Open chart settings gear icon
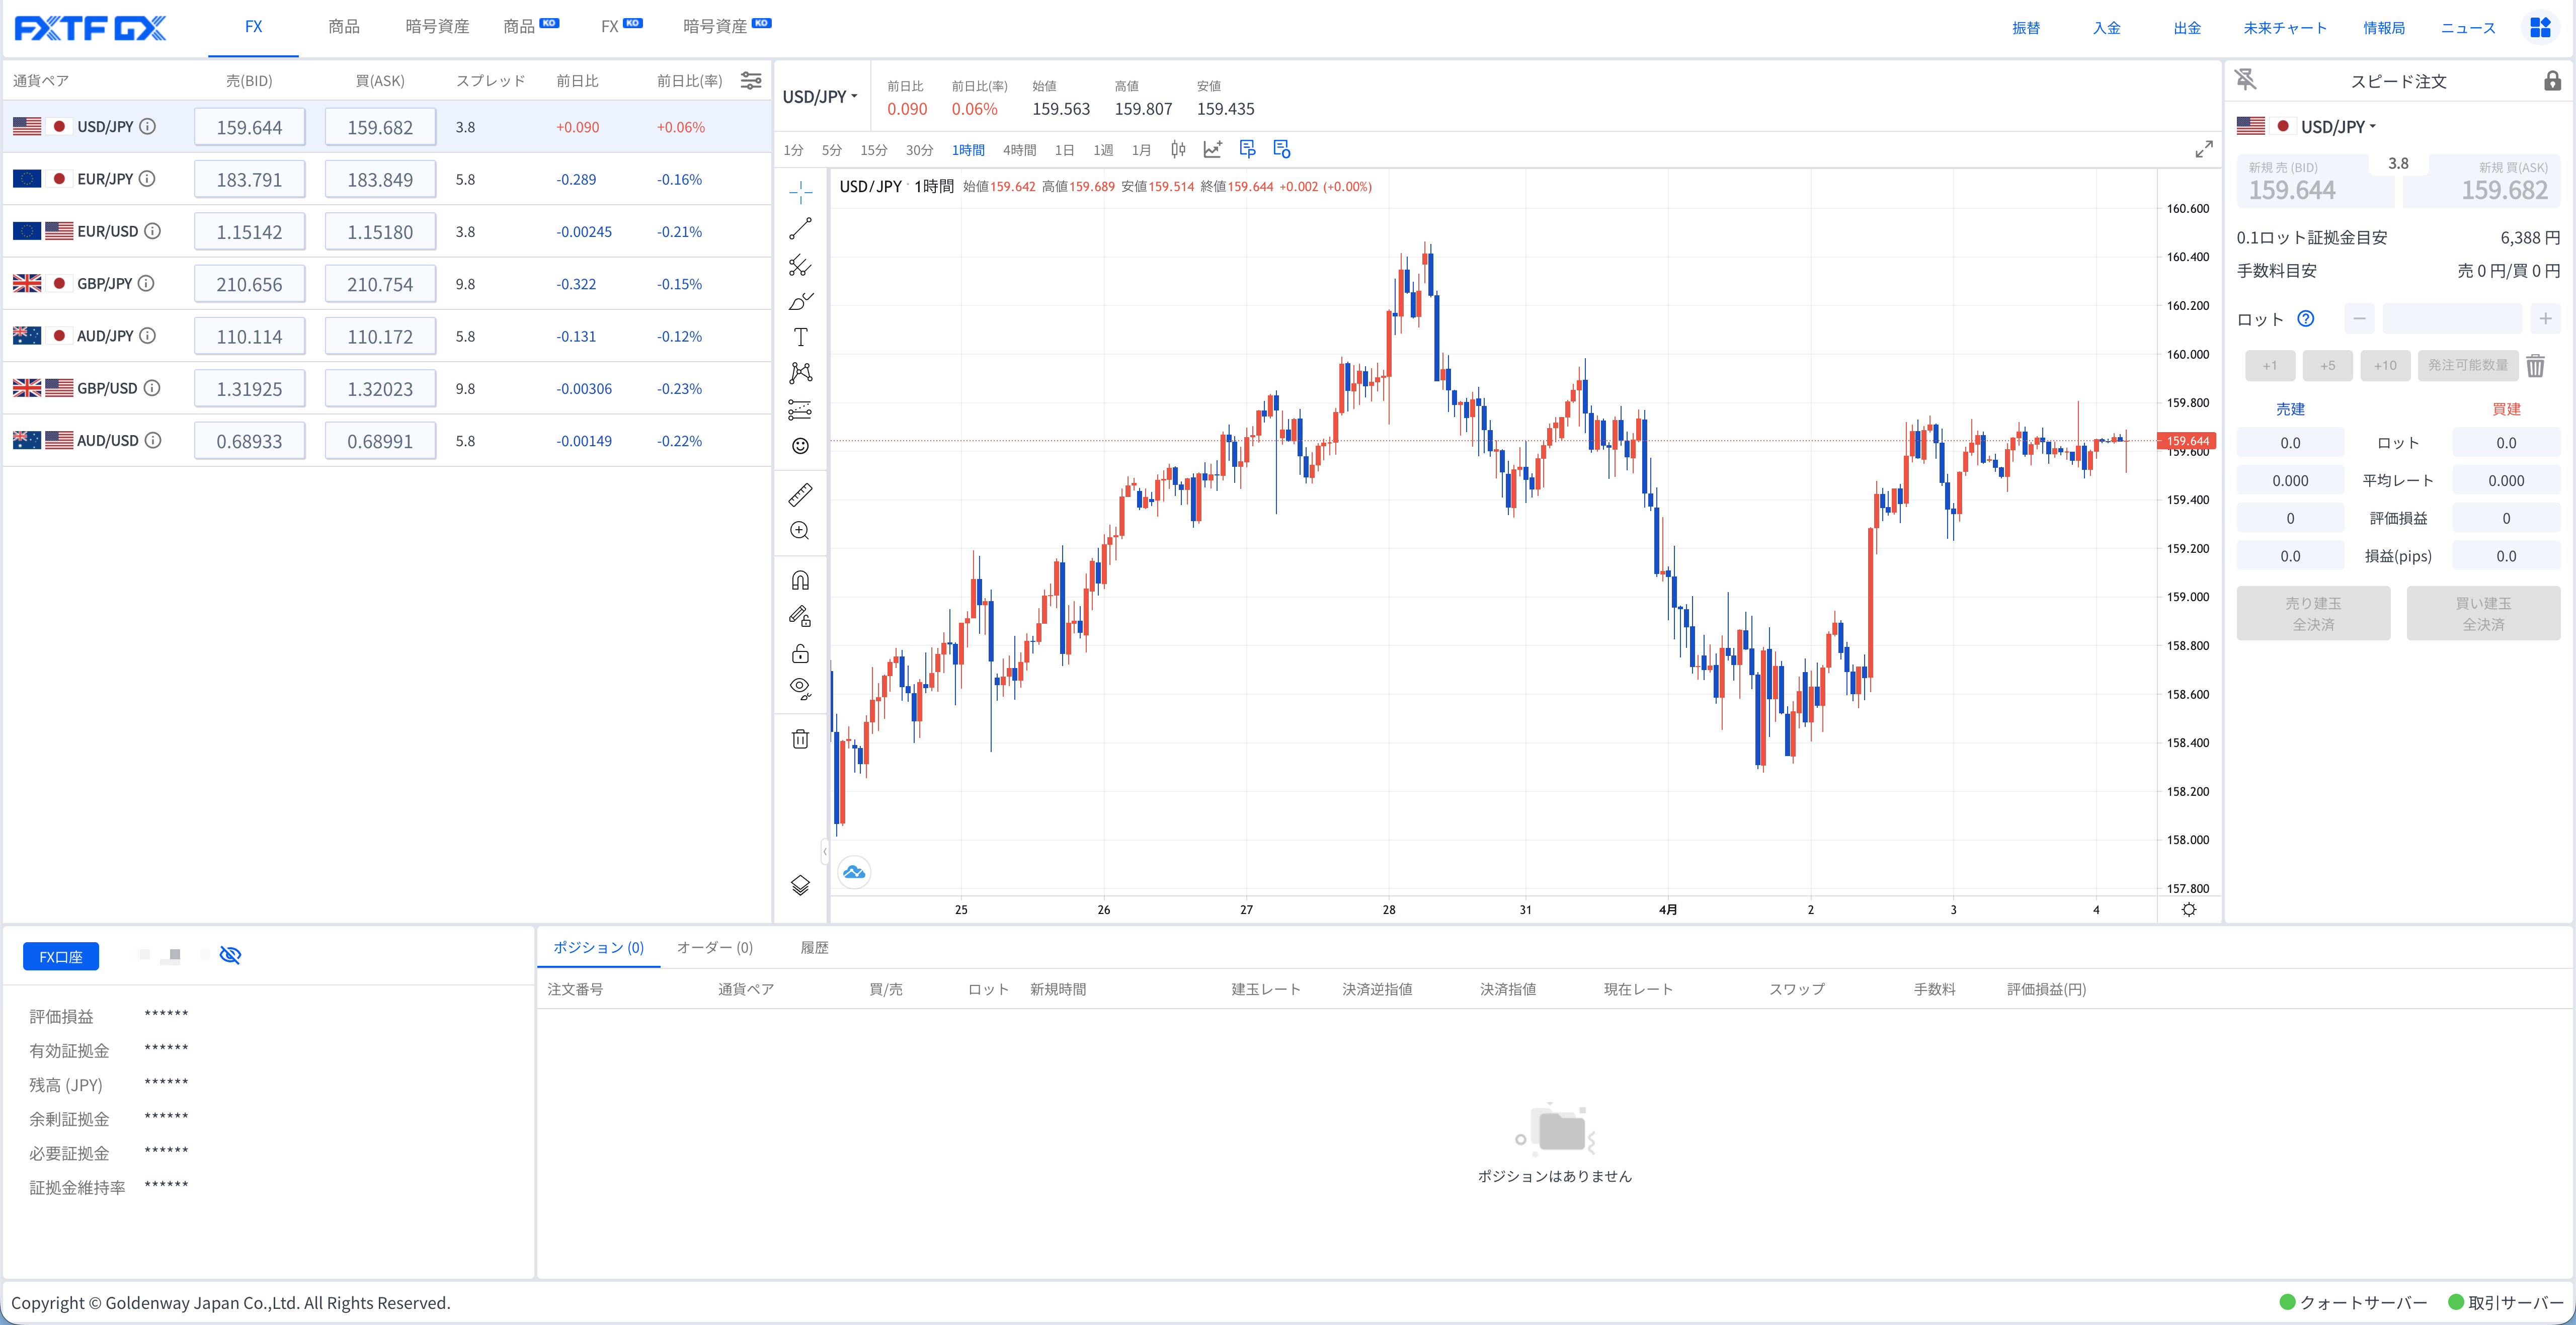 point(2188,909)
